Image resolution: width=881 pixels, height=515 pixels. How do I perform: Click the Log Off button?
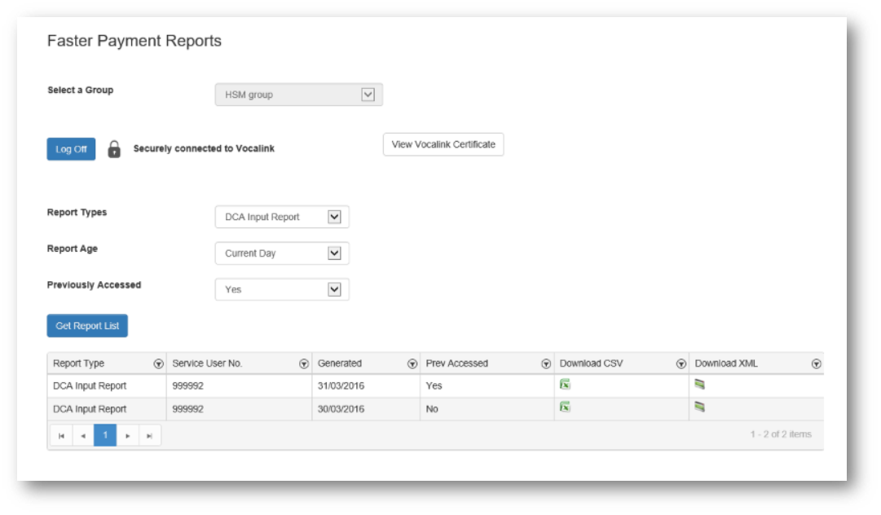[x=71, y=149]
